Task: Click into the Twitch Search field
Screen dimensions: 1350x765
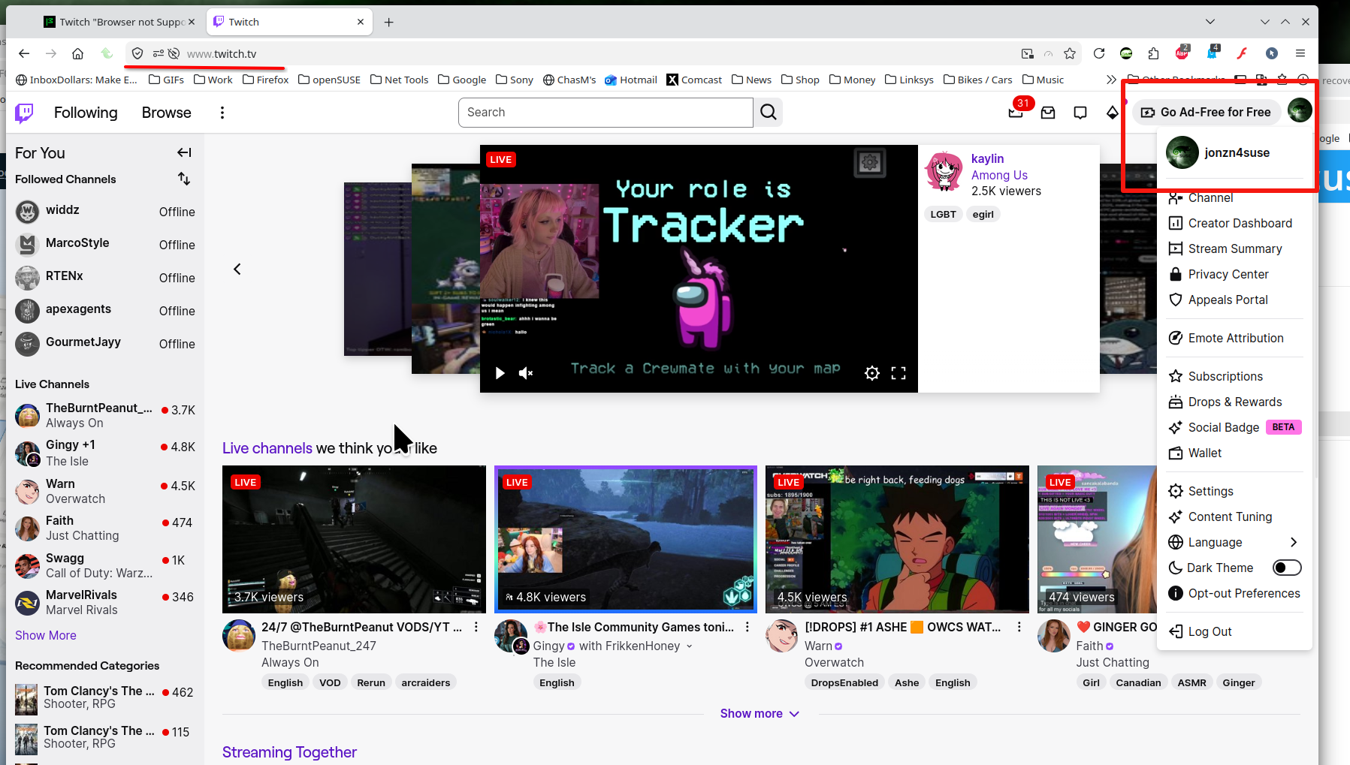Action: (606, 113)
